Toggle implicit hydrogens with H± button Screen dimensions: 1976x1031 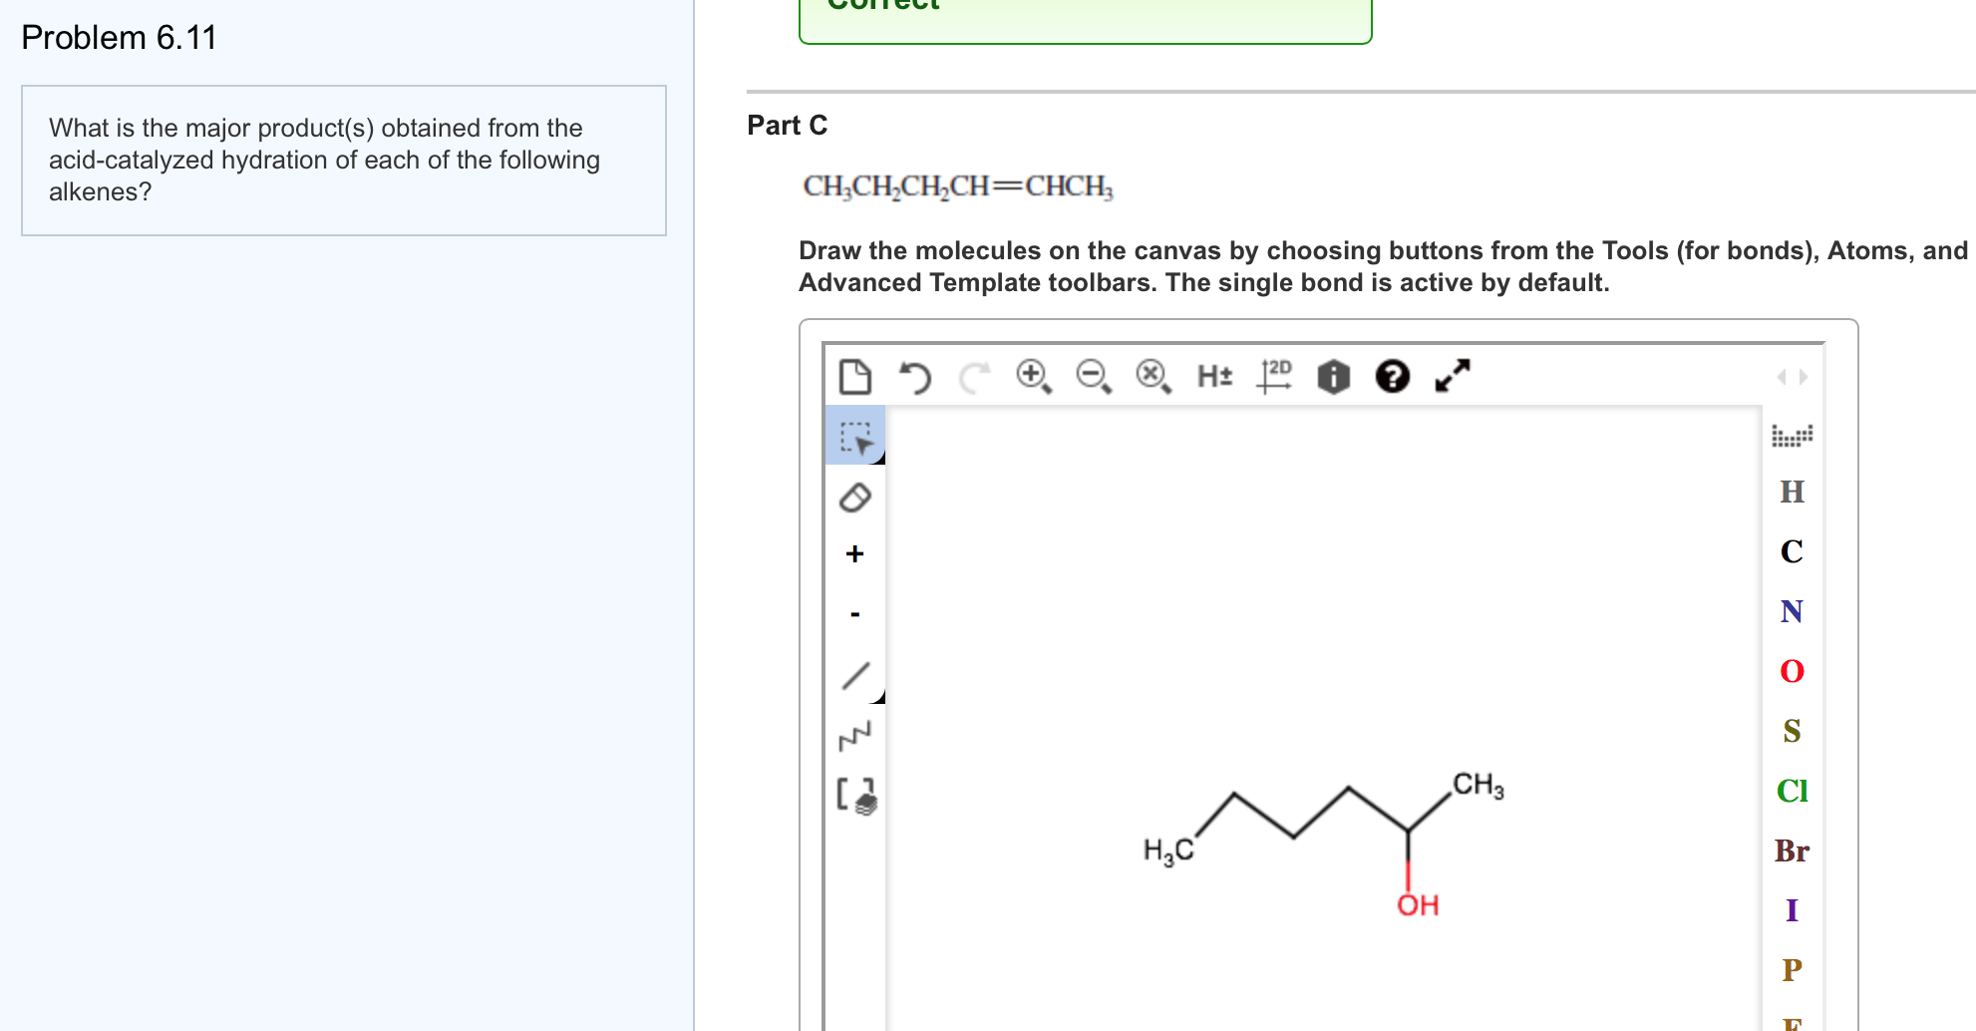point(1214,377)
